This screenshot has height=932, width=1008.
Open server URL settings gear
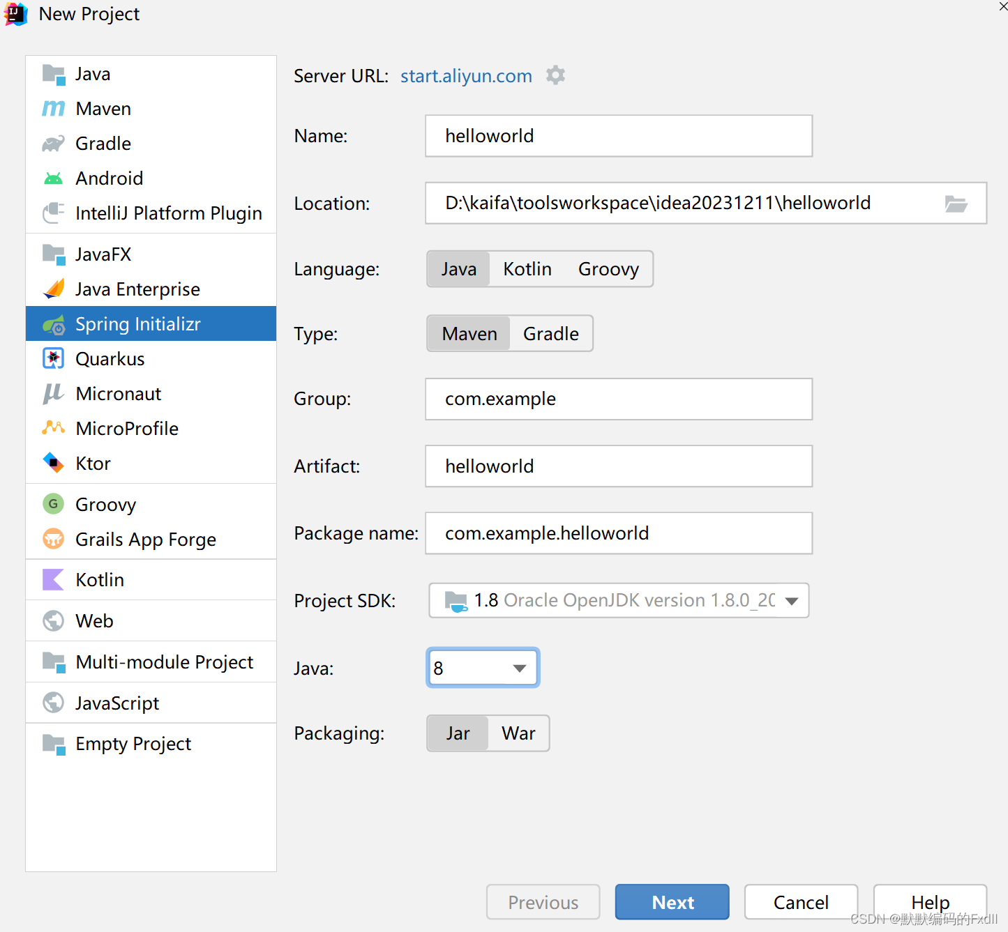(x=555, y=75)
